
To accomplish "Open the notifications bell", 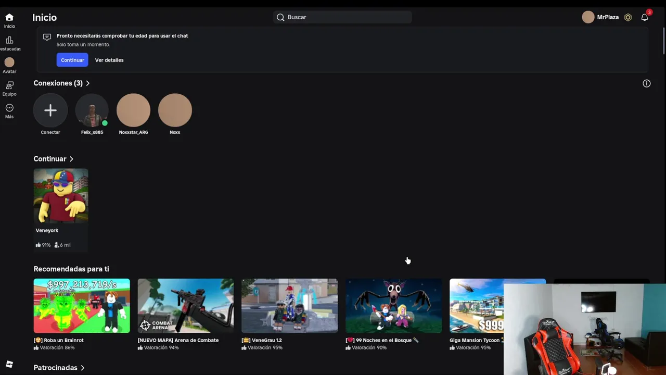I will click(645, 17).
